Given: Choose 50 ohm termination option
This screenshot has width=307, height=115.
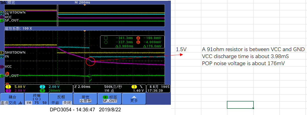Looking at the screenshot, I should (x=44, y=103).
